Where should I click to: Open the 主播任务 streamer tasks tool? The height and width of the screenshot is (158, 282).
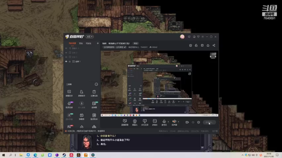coord(94,93)
